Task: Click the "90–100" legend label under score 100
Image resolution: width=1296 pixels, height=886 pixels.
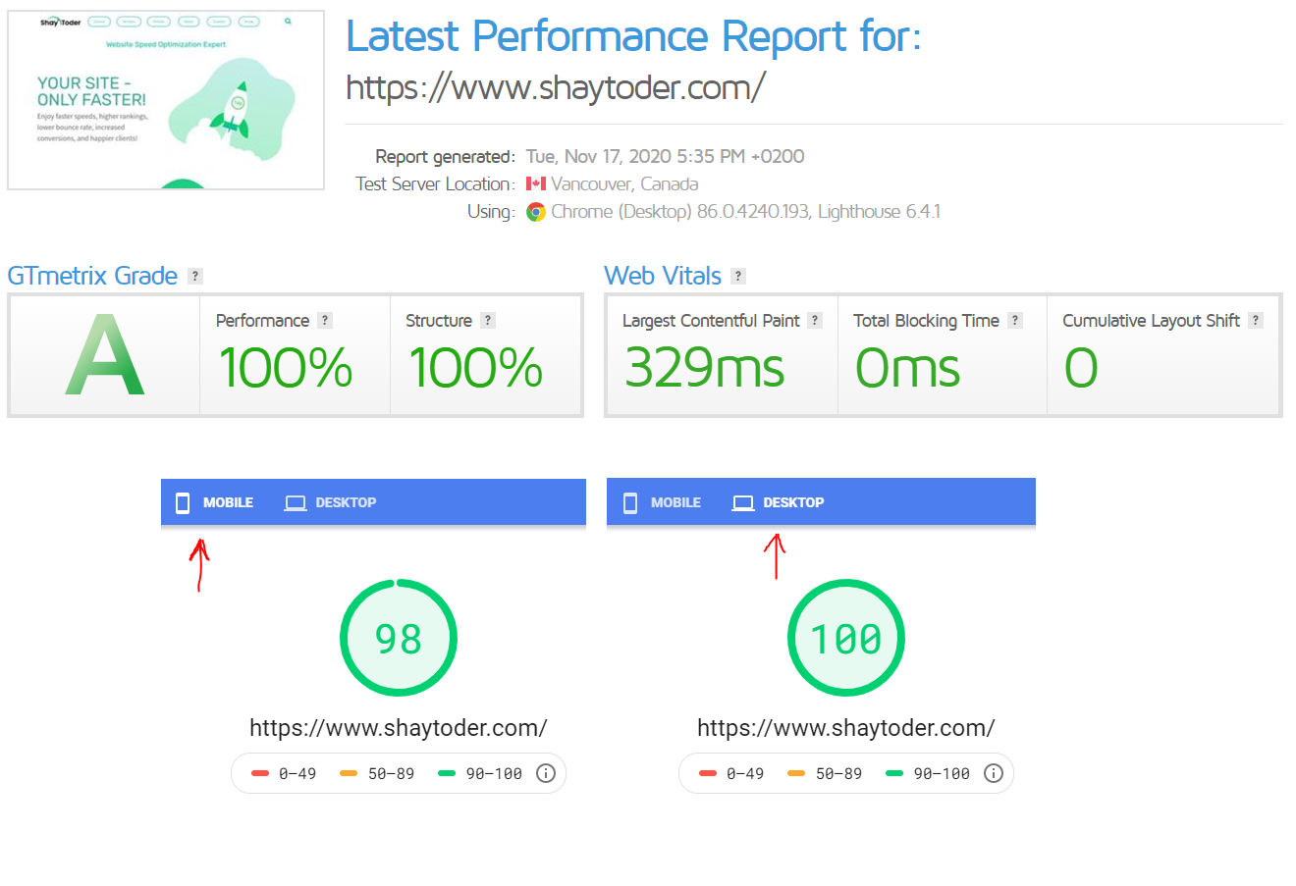Action: tap(942, 773)
